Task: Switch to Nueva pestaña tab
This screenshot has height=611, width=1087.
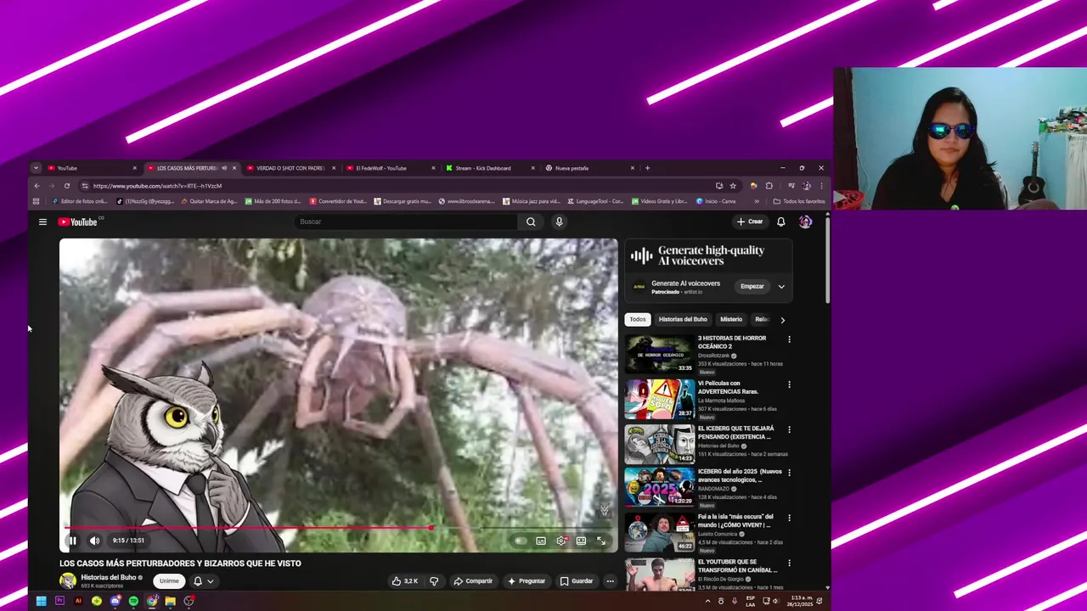Action: (x=589, y=168)
